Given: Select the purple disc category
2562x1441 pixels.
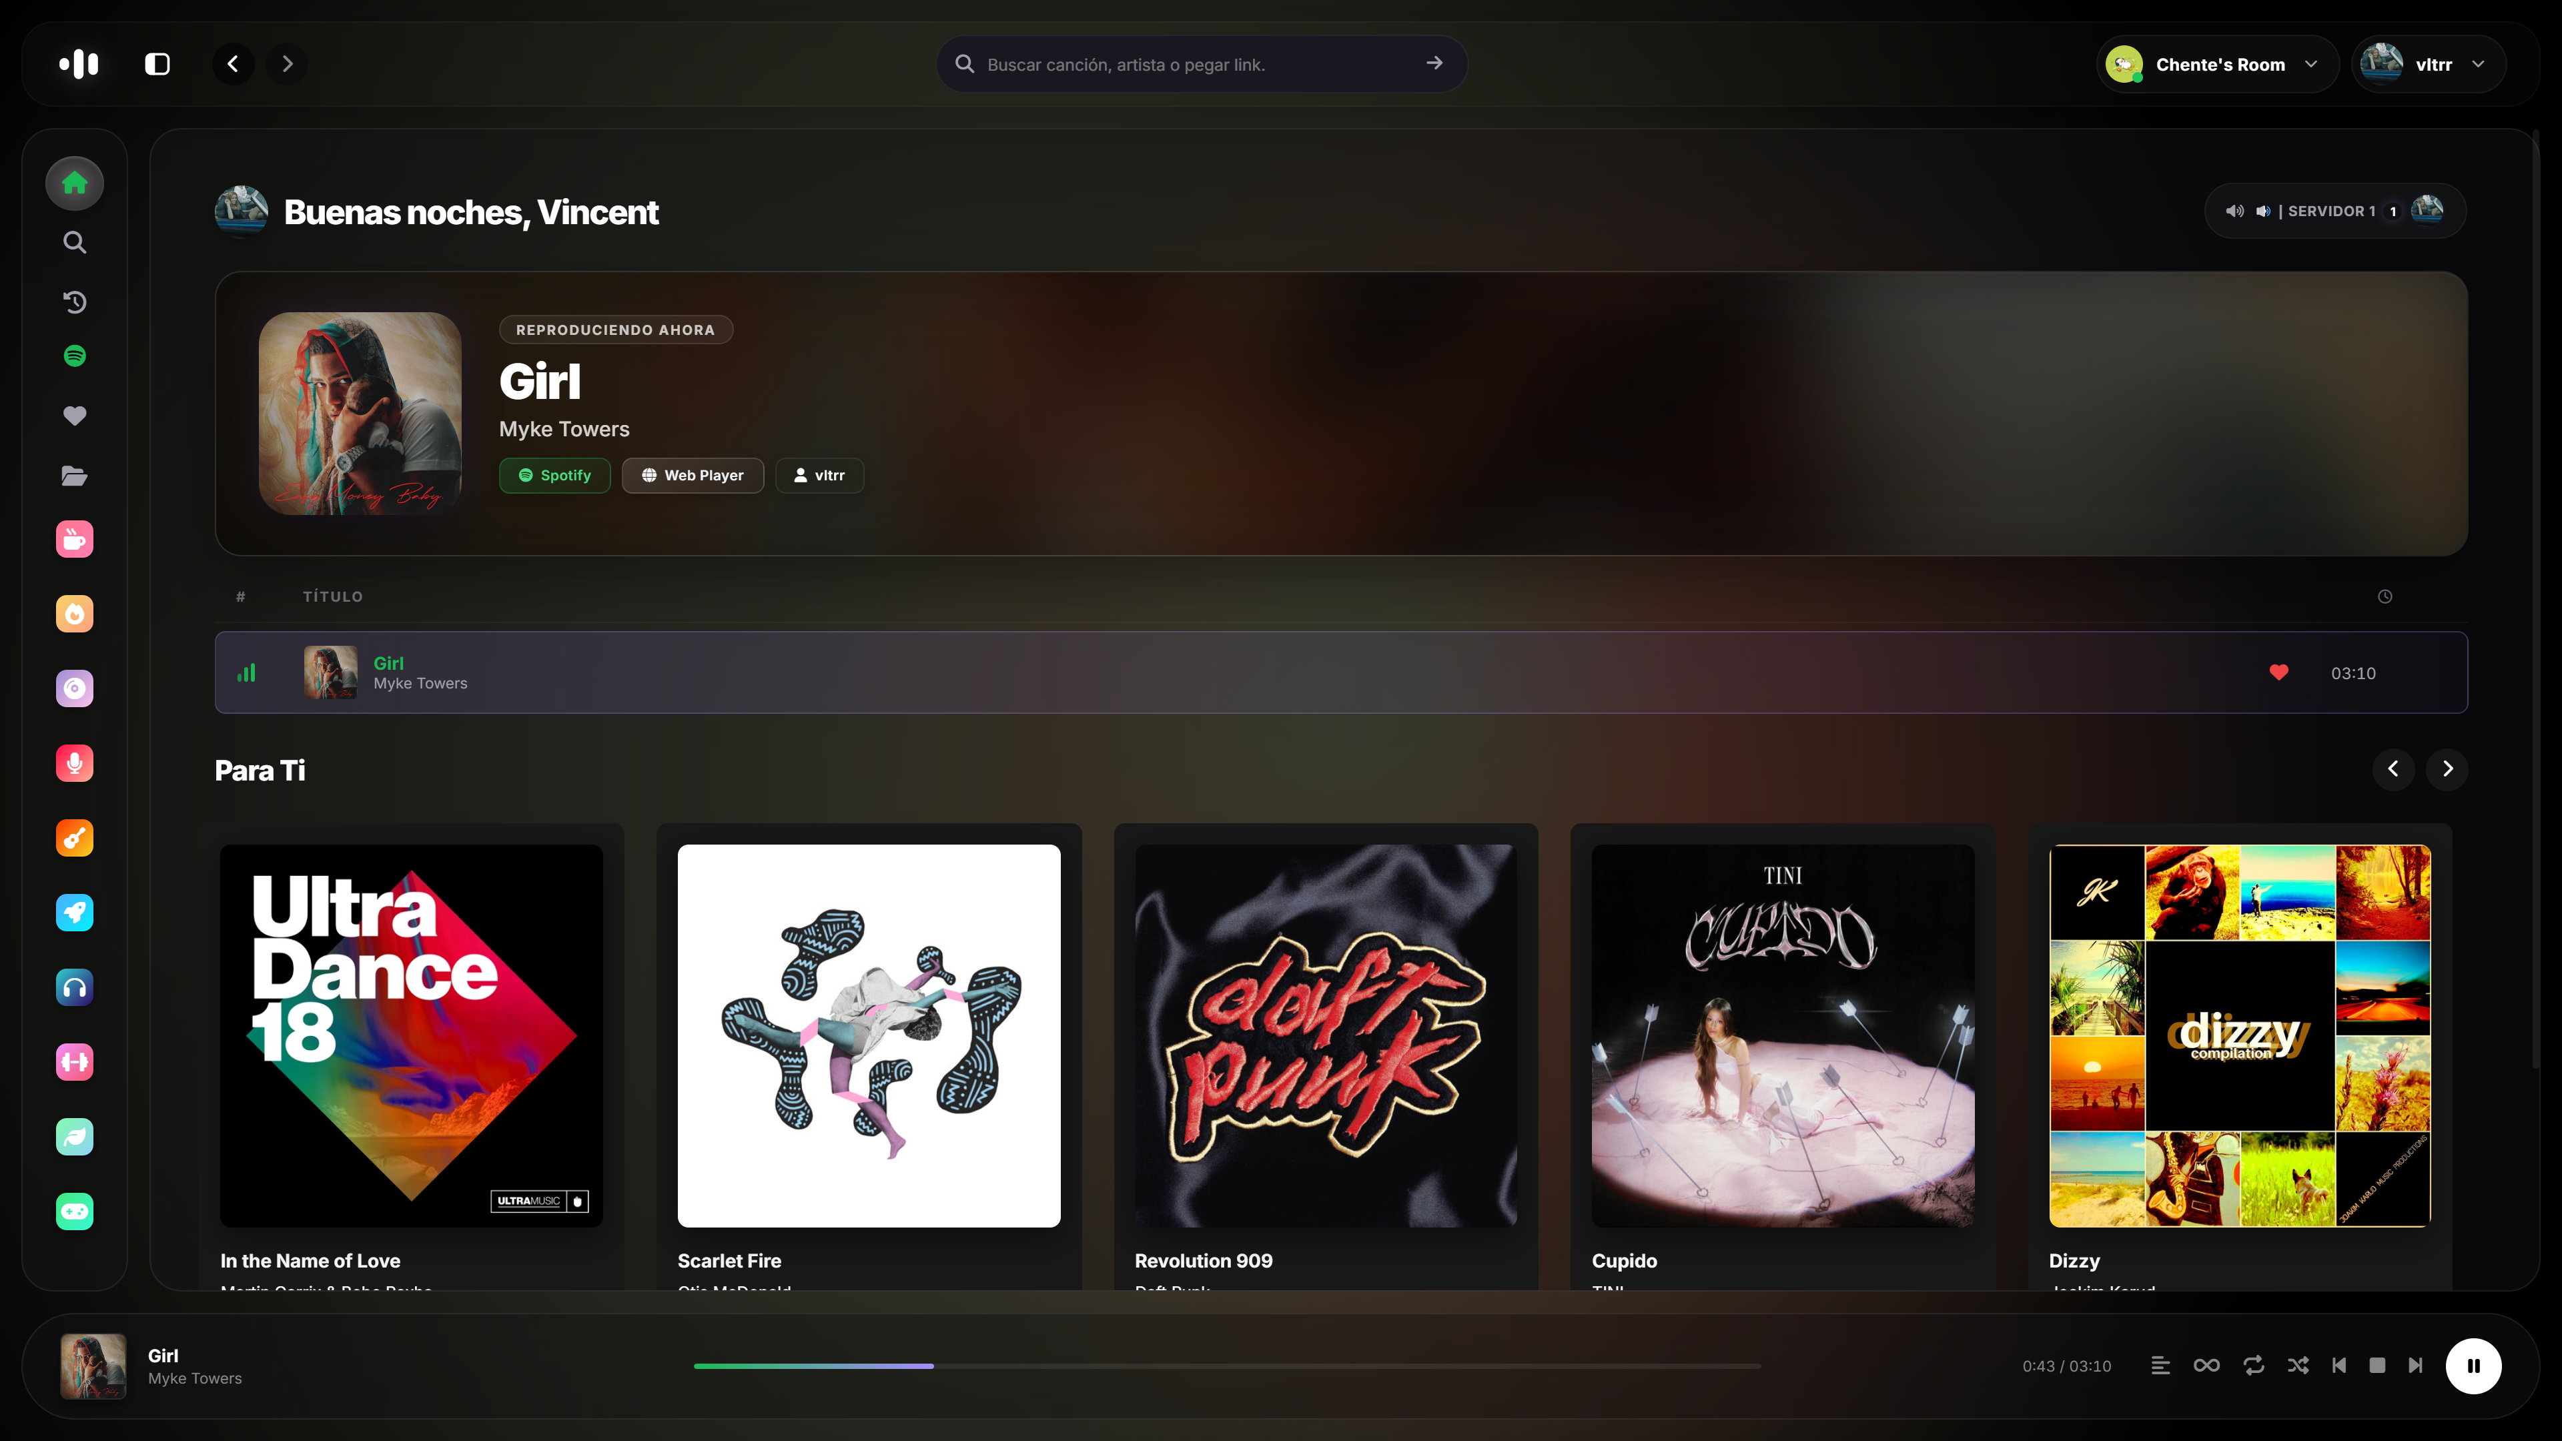Looking at the screenshot, I should pos(75,688).
